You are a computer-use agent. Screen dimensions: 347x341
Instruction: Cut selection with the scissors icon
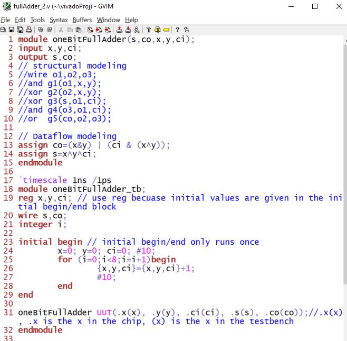[61, 30]
